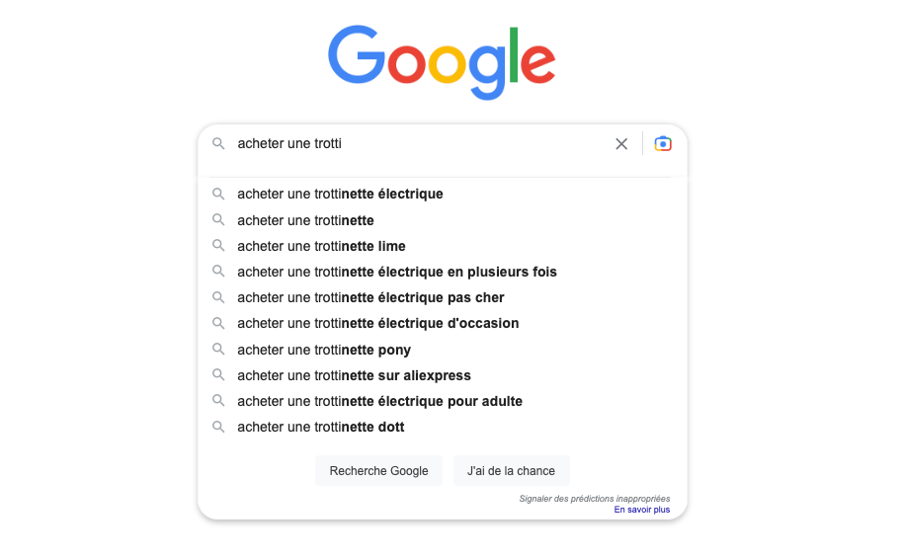This screenshot has height=558, width=902.
Task: Click the 'J'ai de la chance' button
Action: 511,470
